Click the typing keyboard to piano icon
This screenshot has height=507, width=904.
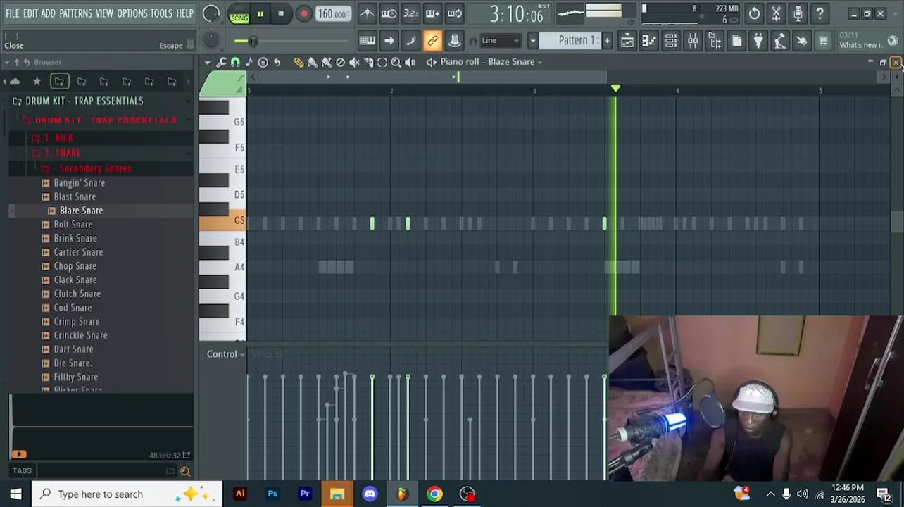(x=367, y=41)
